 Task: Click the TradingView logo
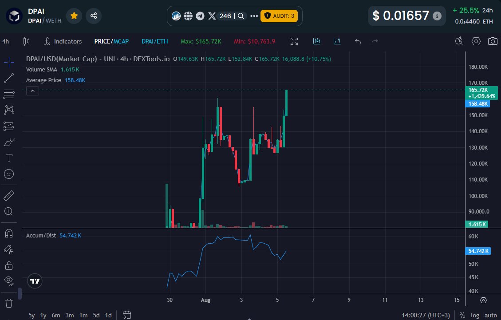[x=35, y=281]
